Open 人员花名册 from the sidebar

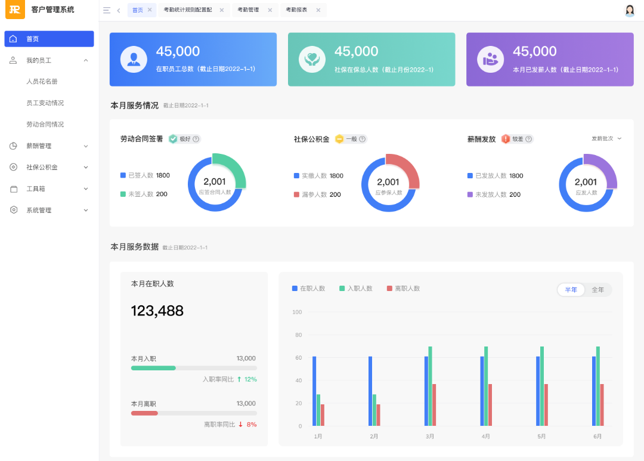pyautogui.click(x=42, y=81)
